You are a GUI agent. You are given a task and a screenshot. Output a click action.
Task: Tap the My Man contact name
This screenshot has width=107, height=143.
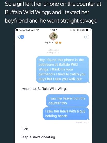[x=53, y=42]
